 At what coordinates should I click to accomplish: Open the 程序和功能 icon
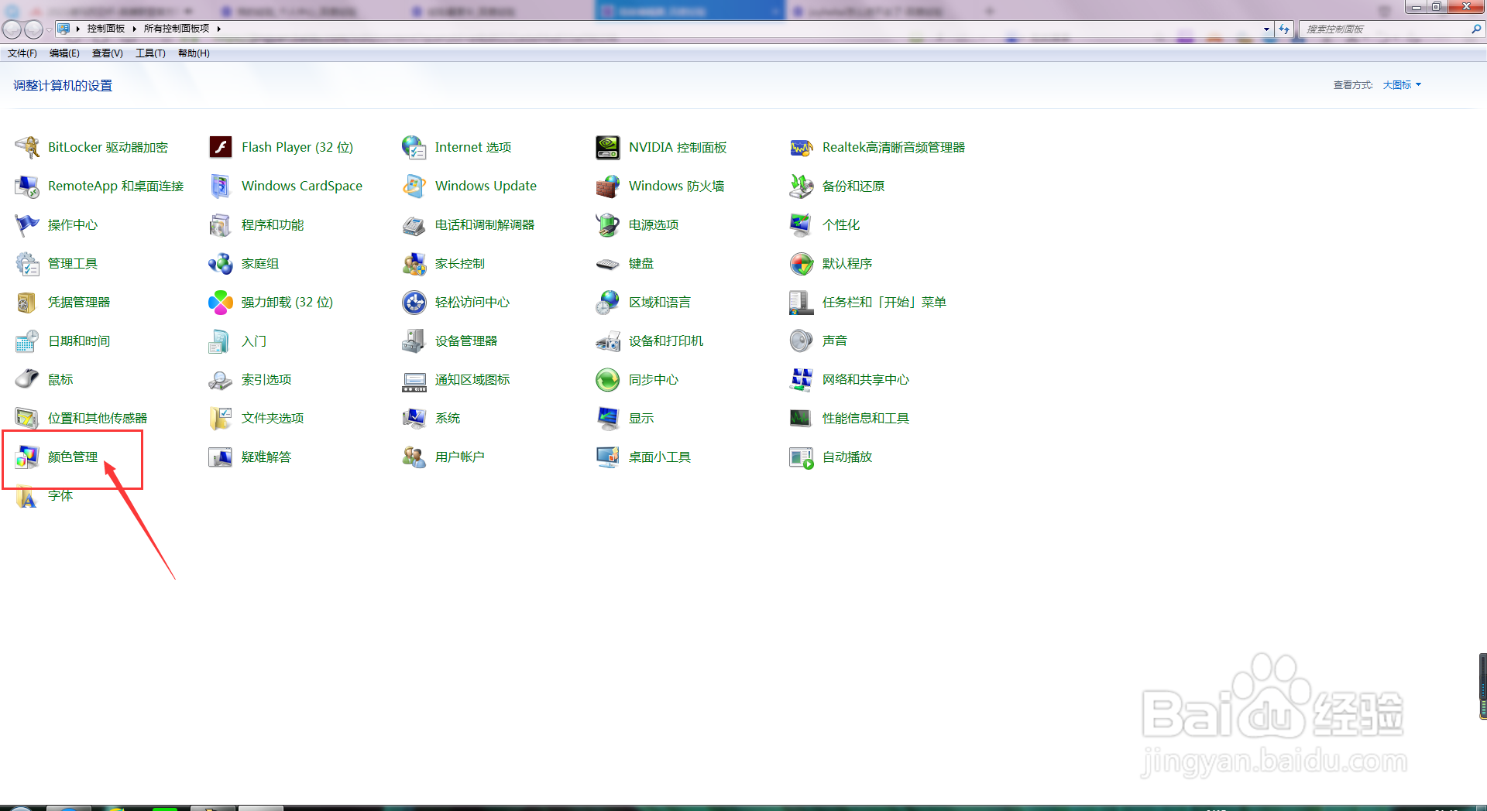[x=221, y=224]
